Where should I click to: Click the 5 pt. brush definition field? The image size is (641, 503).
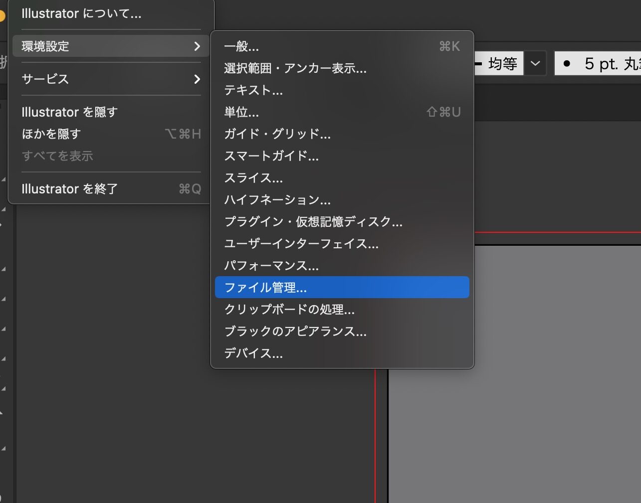(598, 63)
